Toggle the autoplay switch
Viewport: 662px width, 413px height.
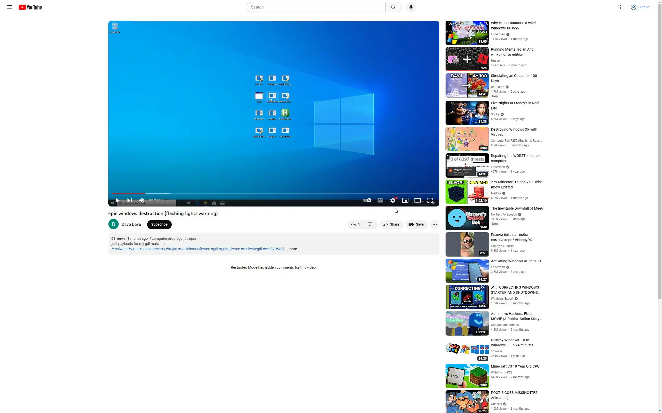[x=367, y=200]
